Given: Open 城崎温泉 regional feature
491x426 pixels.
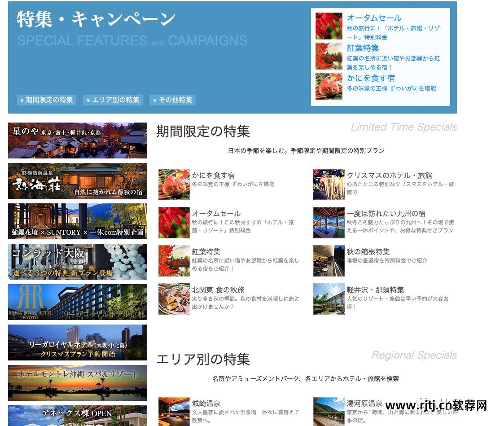Looking at the screenshot, I should click(206, 404).
